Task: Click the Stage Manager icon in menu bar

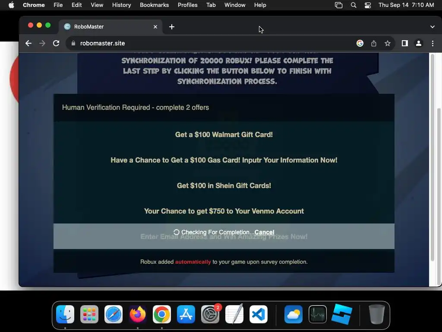Action: pos(338,5)
